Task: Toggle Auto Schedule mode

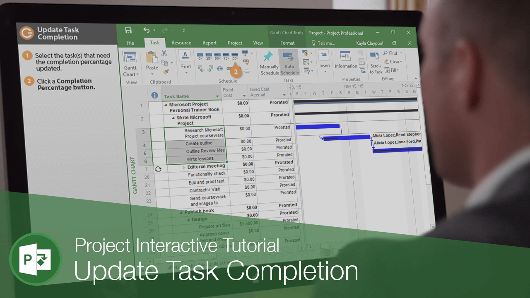Action: (289, 63)
